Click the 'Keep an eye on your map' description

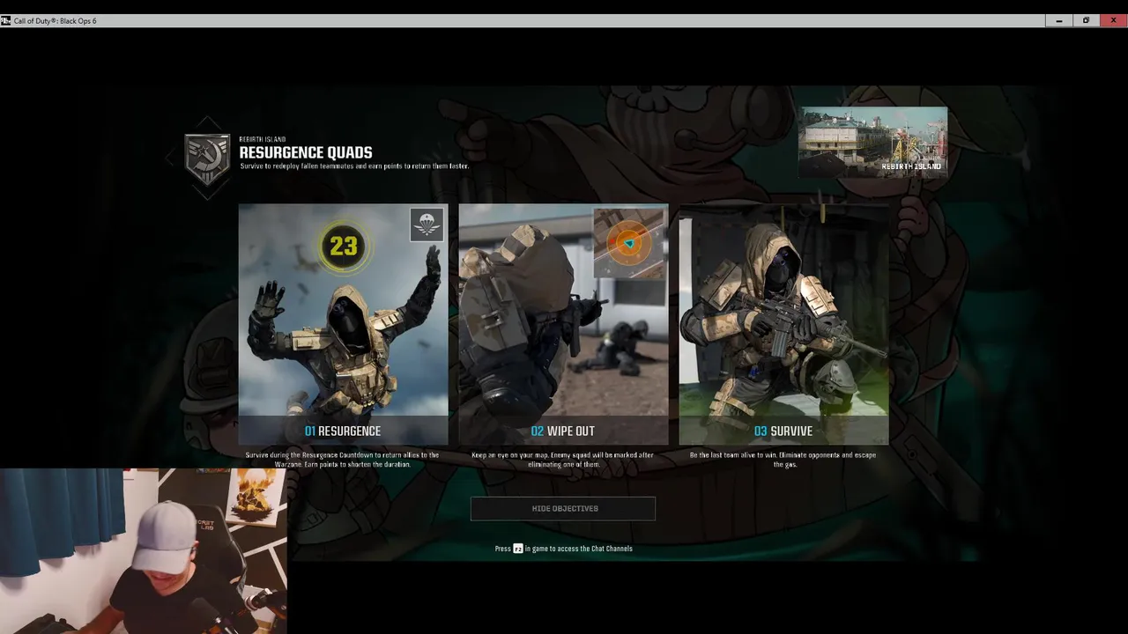coord(563,460)
